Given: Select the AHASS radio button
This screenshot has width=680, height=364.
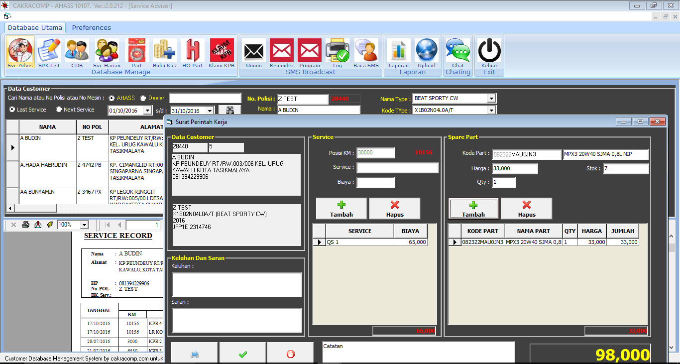Looking at the screenshot, I should pos(112,98).
